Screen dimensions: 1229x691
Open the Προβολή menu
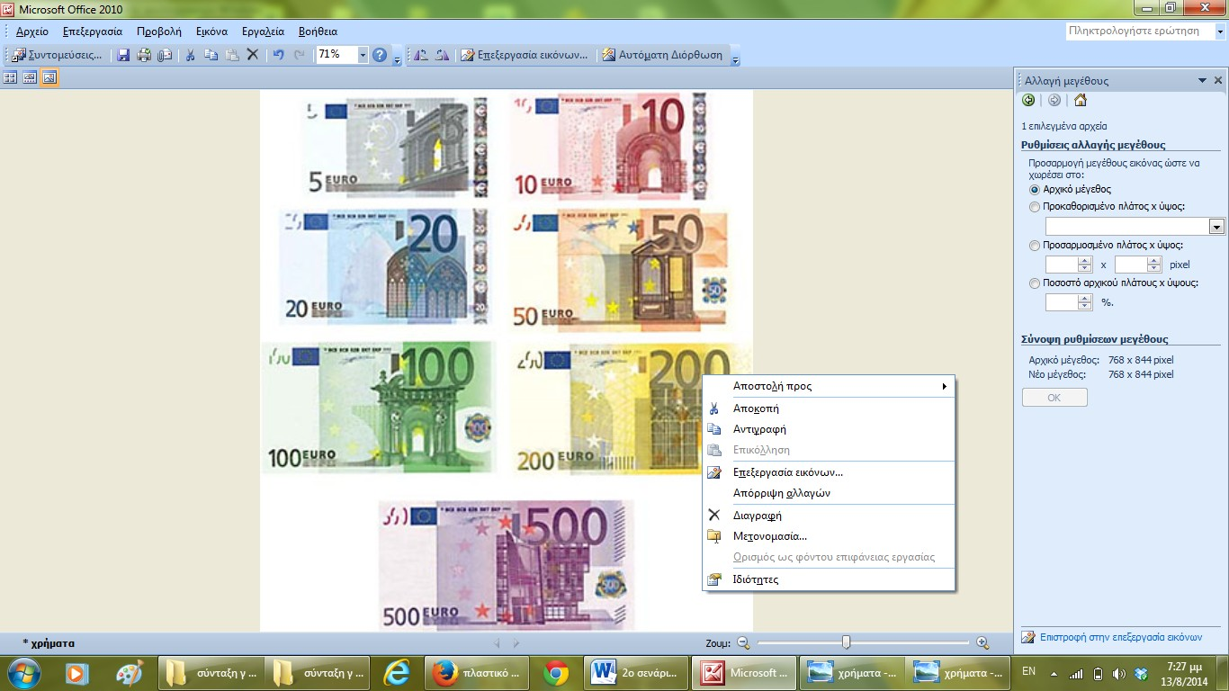tap(159, 31)
